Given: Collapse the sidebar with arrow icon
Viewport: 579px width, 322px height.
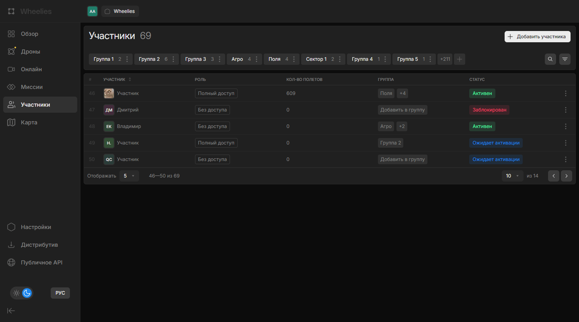Looking at the screenshot, I should pos(11,310).
